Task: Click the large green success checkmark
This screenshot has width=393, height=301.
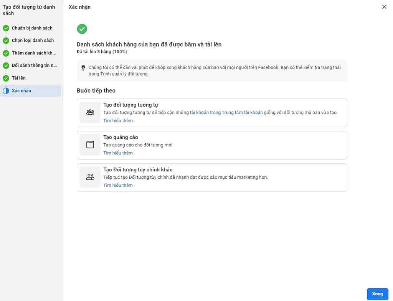Action: 82,29
